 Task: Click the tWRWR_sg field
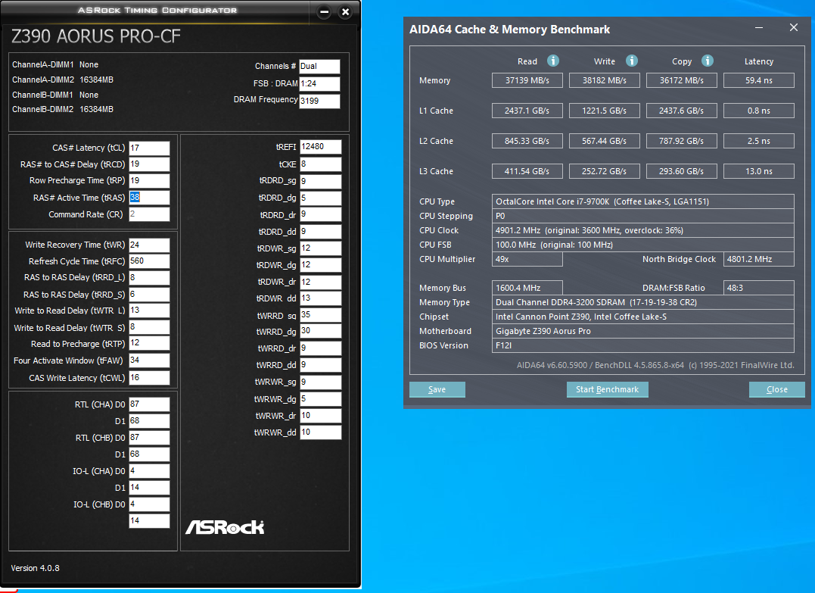(320, 382)
